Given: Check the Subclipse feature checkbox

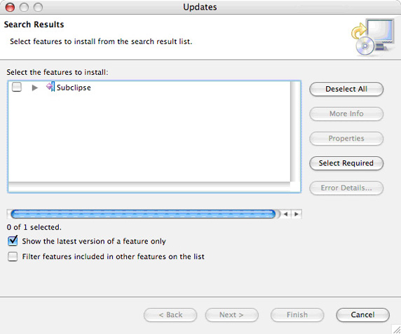Looking at the screenshot, I should [17, 87].
